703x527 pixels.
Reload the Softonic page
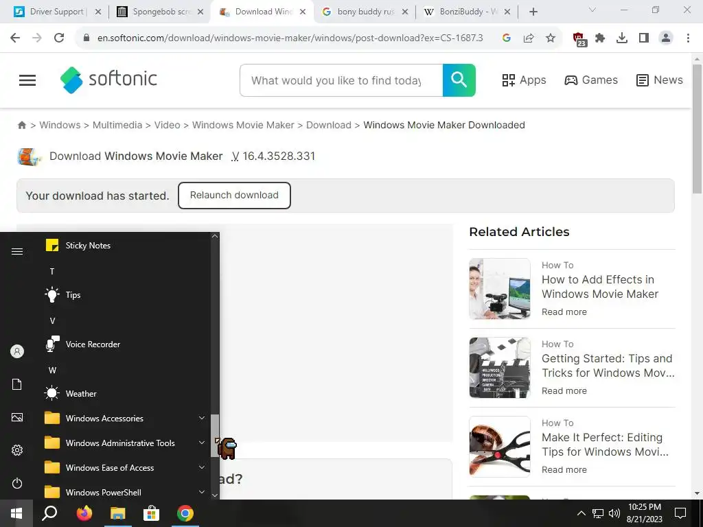pyautogui.click(x=59, y=38)
